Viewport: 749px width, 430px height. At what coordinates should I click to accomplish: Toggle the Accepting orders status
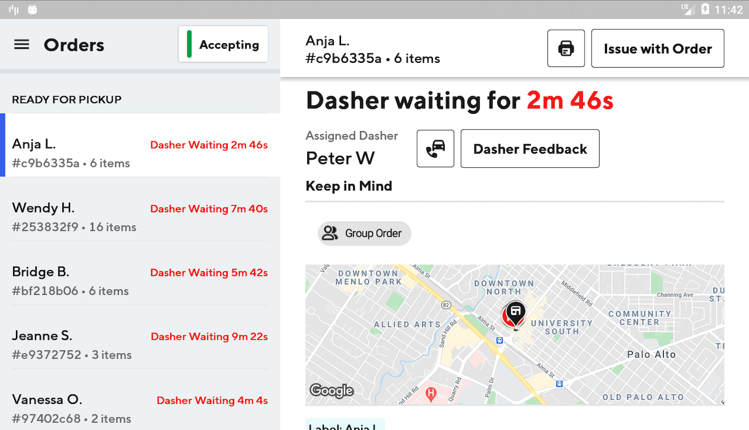[x=223, y=44]
